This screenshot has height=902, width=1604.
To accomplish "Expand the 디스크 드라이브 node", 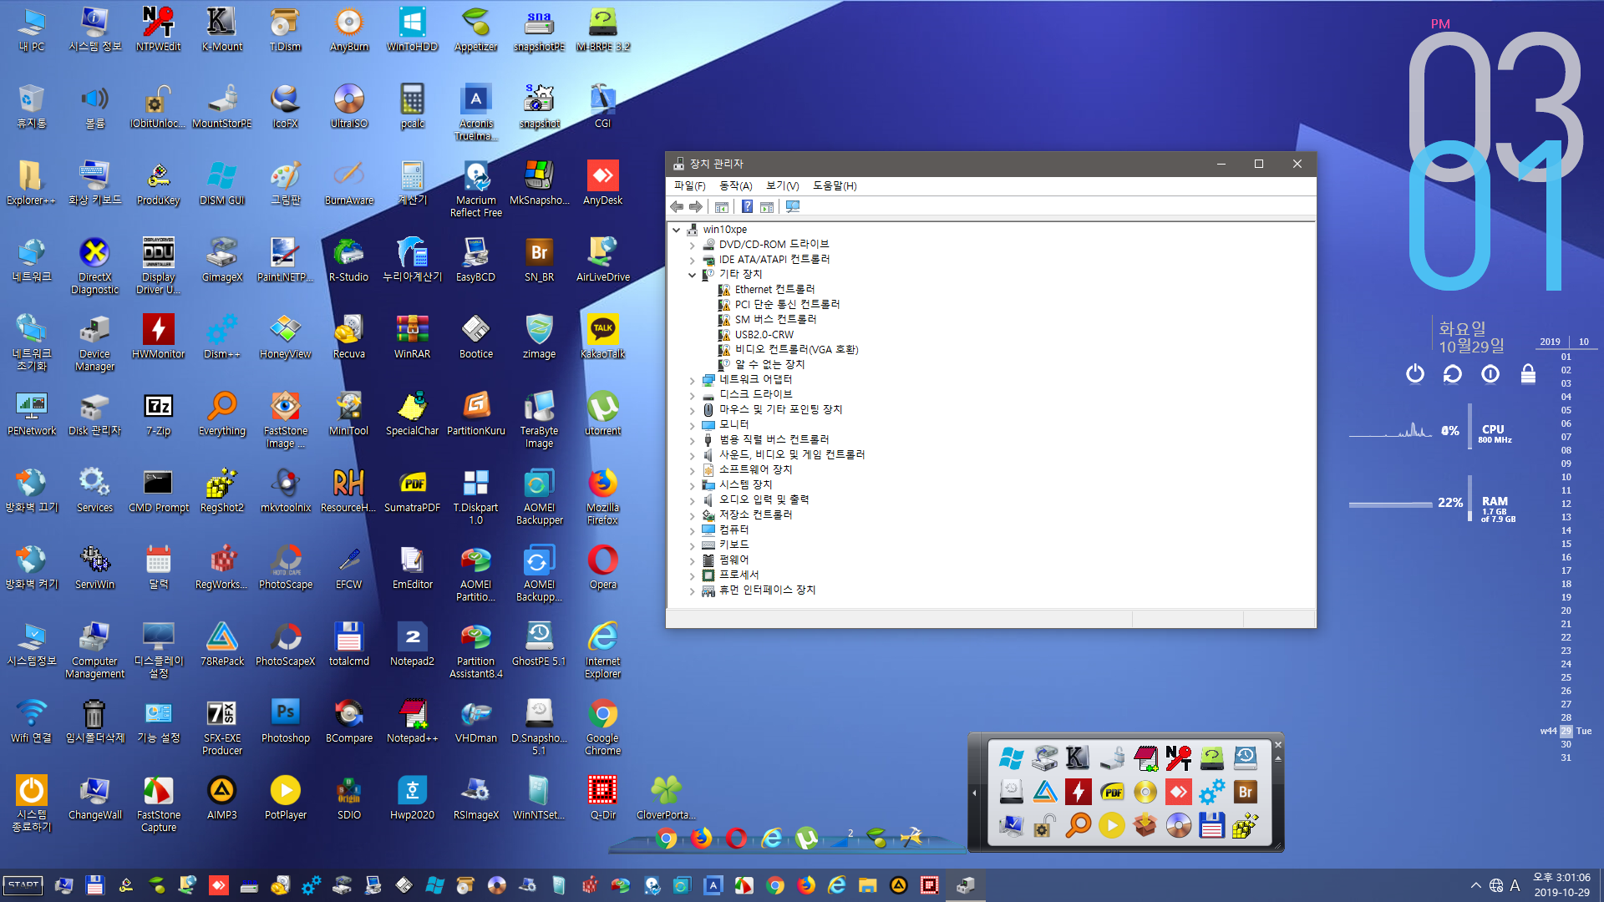I will click(692, 395).
